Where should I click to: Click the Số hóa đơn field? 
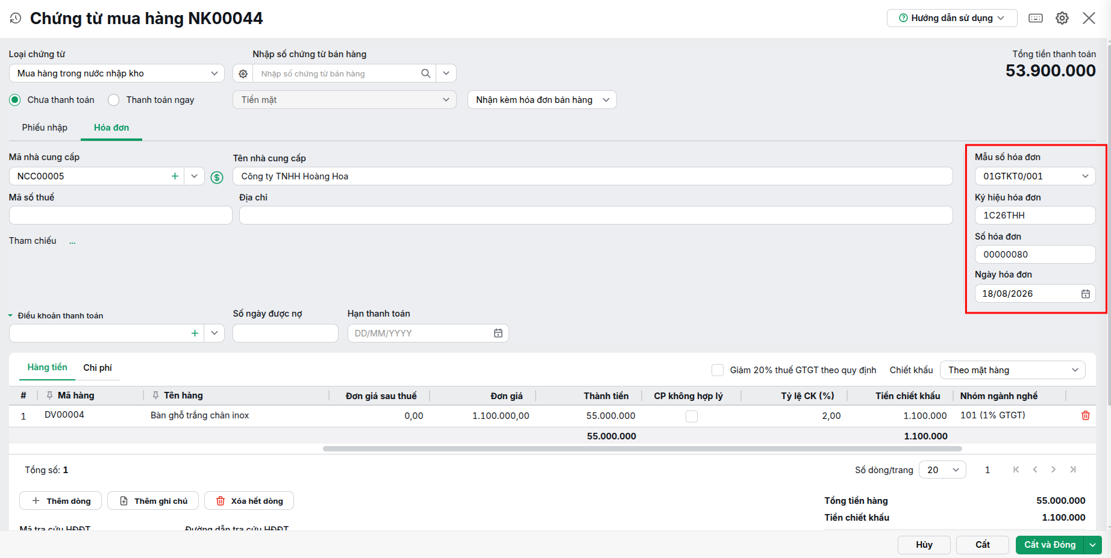(x=1035, y=255)
